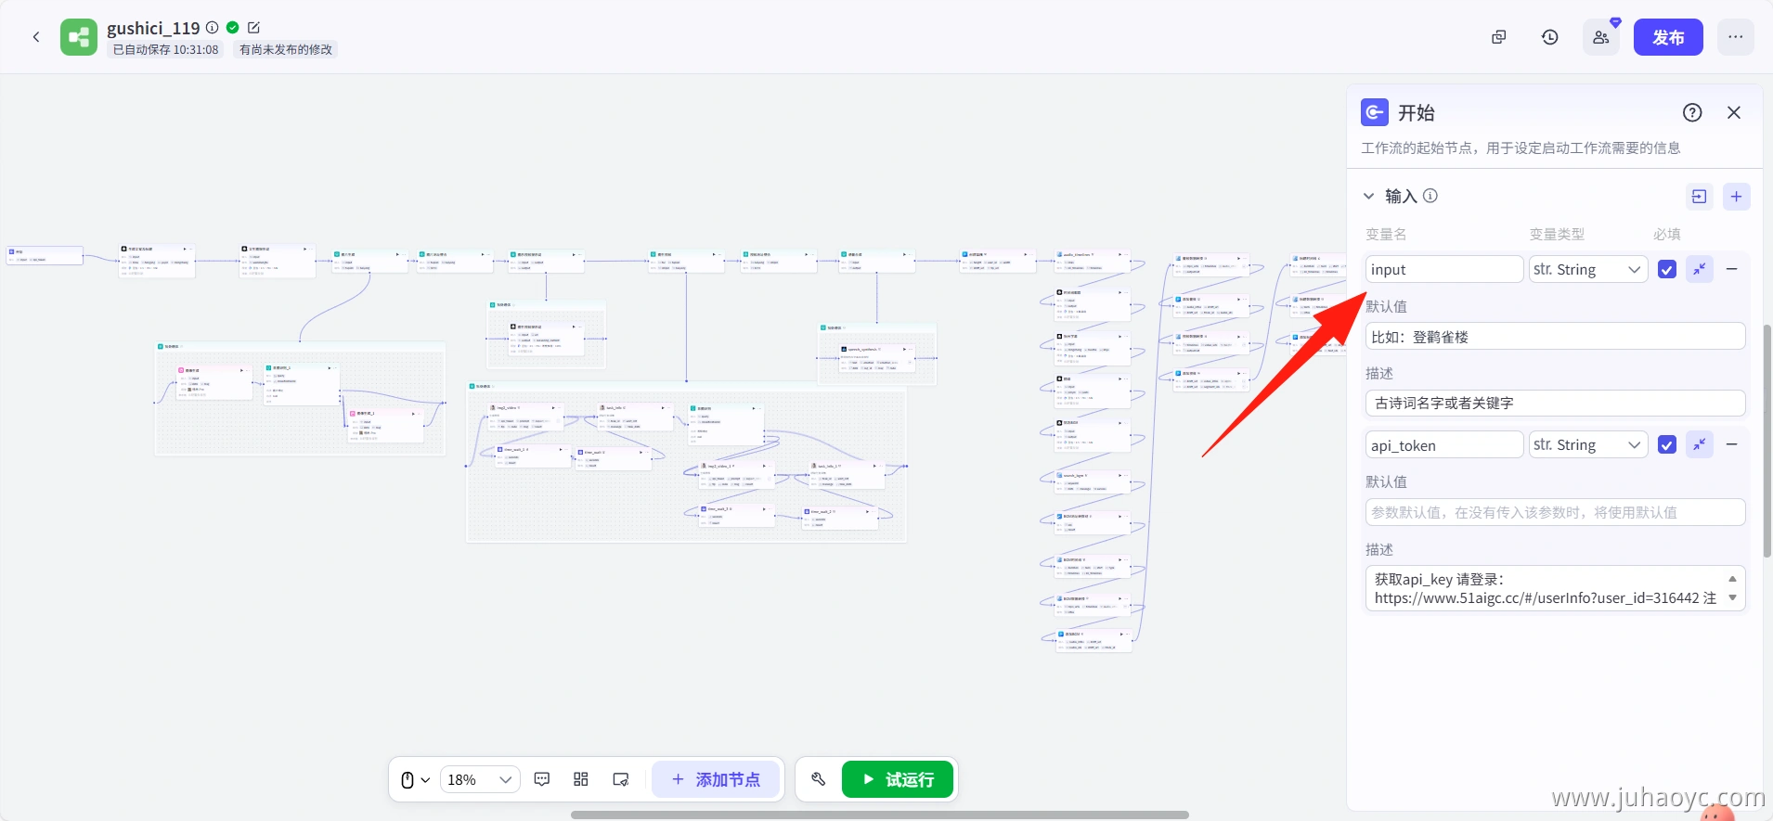The image size is (1773, 821).
Task: Open collaborators icon in header
Action: click(x=1601, y=37)
